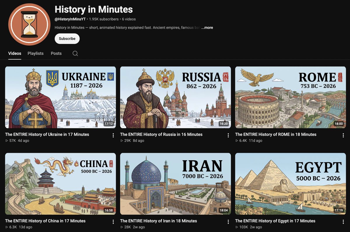Subscribe to History in Minutes channel

point(67,38)
